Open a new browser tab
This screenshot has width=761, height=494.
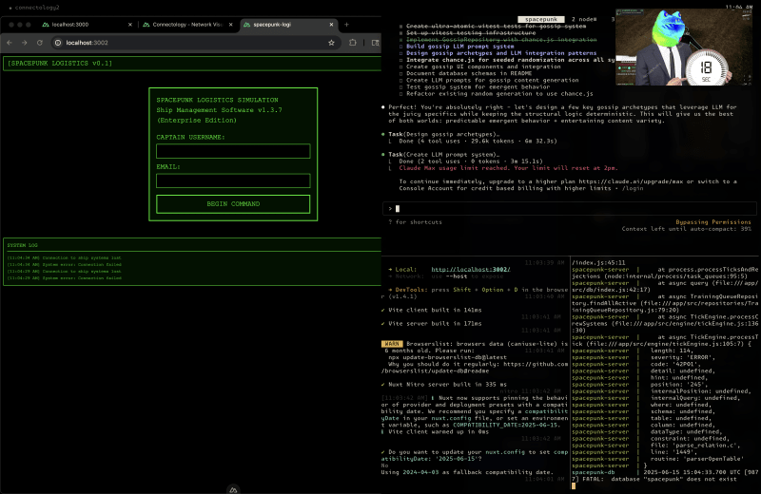[346, 25]
